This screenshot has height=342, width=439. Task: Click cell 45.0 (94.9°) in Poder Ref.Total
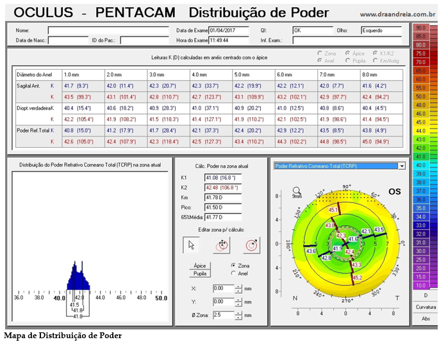[381, 142]
